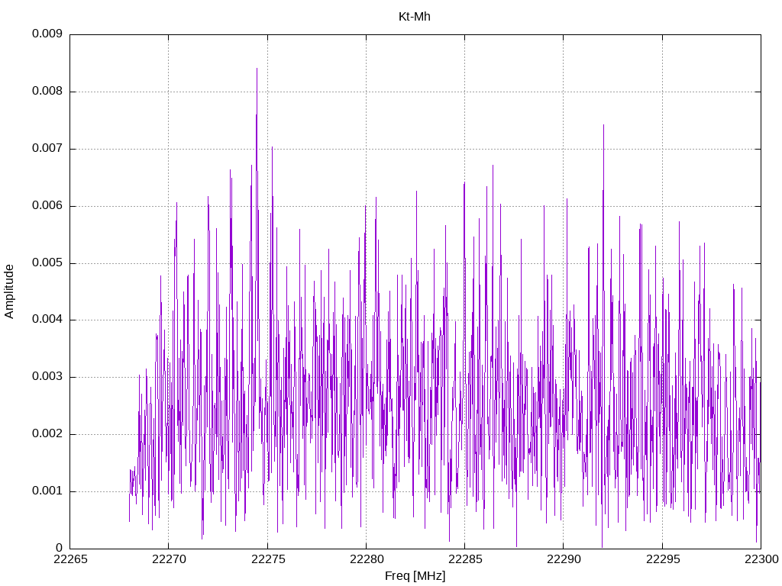Click the y-axis tick label 0.001
782x586 pixels.
point(47,491)
